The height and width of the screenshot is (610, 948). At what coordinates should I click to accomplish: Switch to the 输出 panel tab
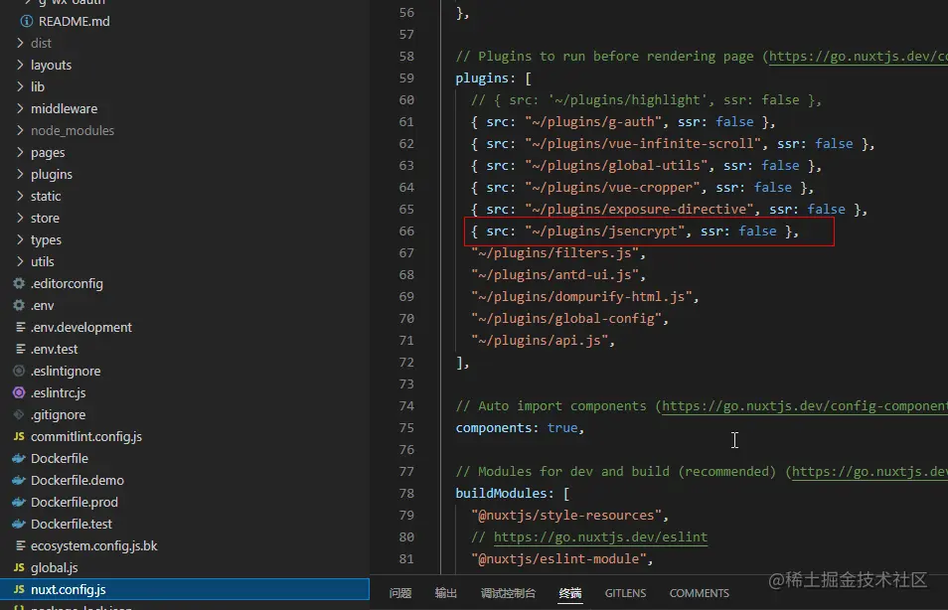(x=445, y=593)
